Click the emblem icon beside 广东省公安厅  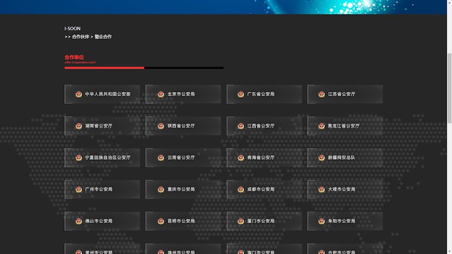[x=241, y=94]
